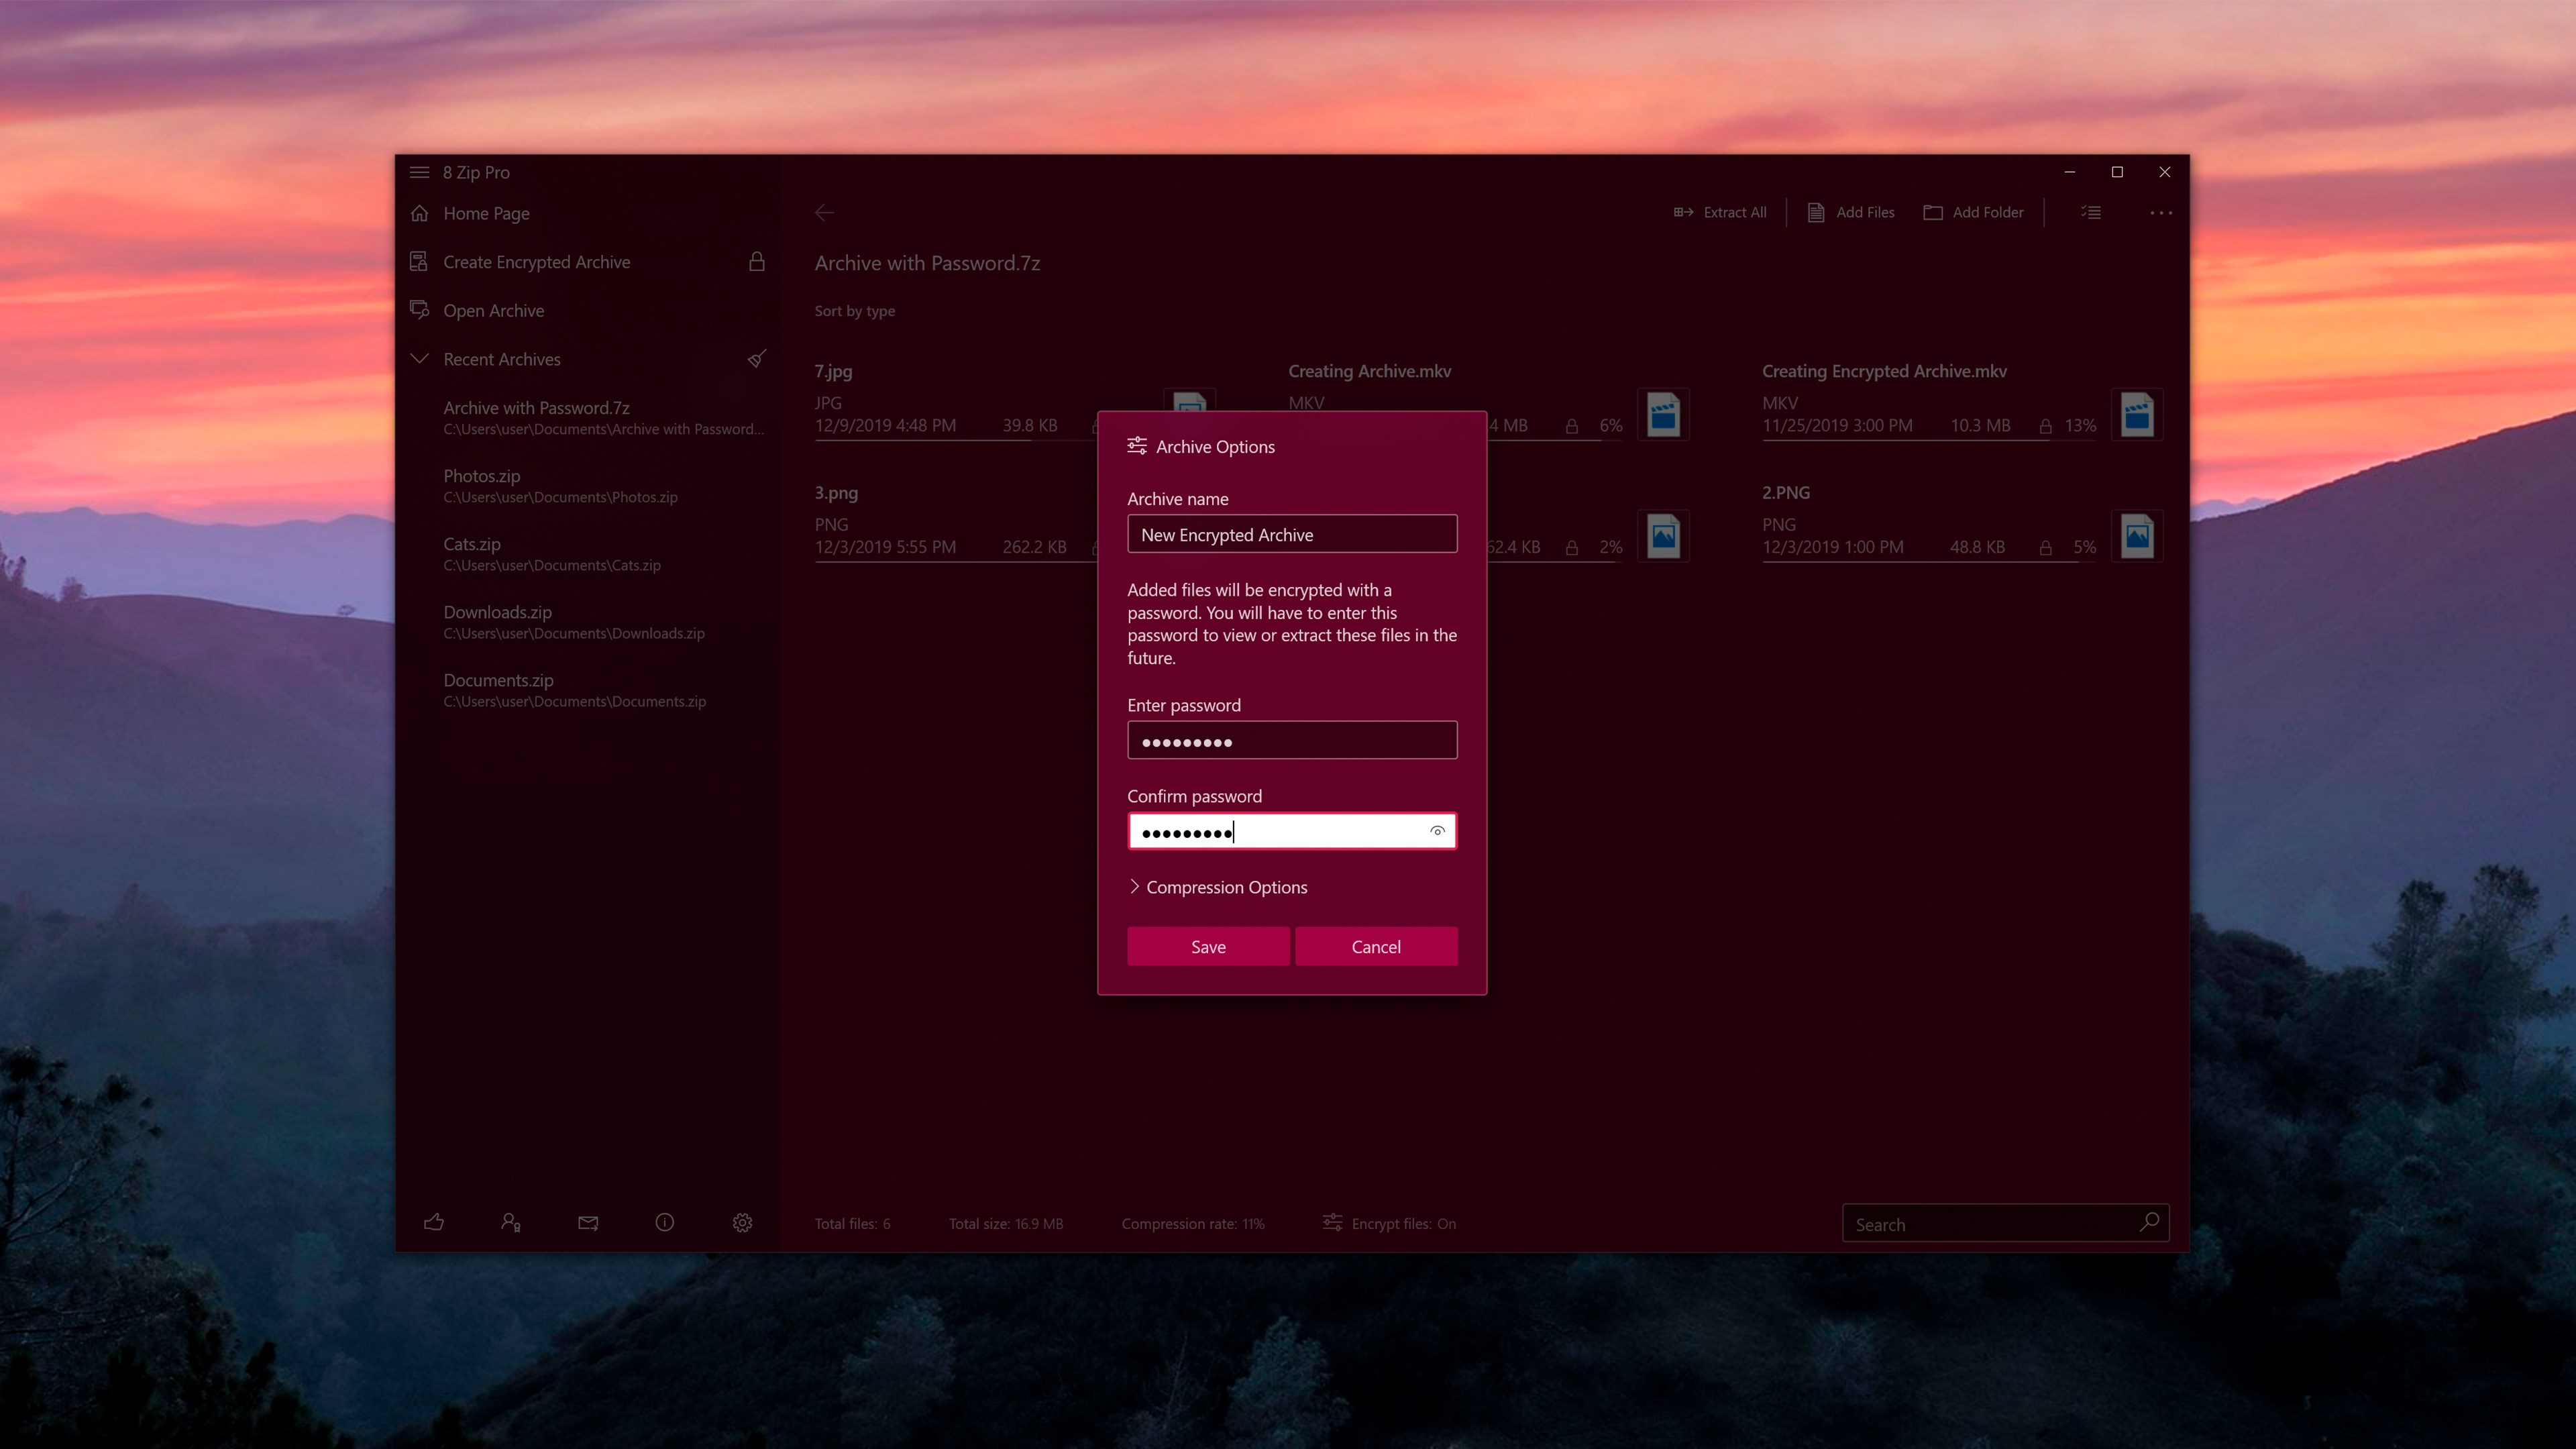Cancel the Archive Options dialog
2576x1449 pixels.
(x=1376, y=946)
